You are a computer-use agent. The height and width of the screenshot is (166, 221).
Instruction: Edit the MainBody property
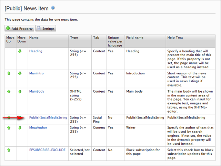click(37, 91)
